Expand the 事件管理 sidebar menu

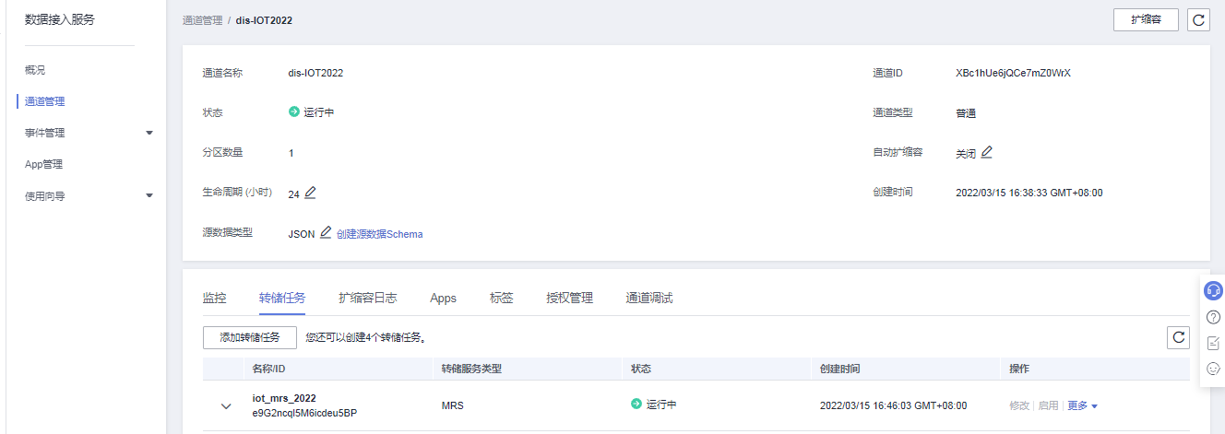coord(149,133)
